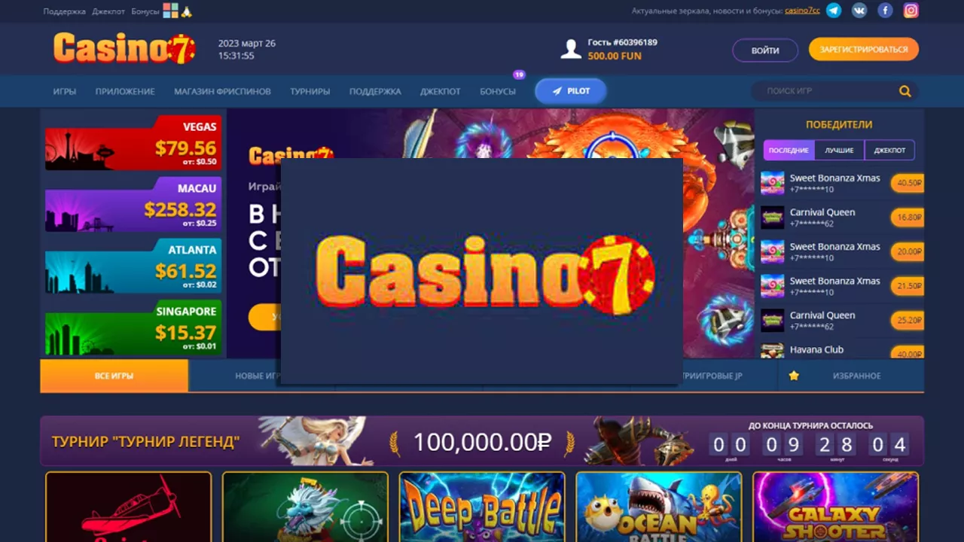Click the guest user avatar icon
Viewport: 964px width, 542px height.
(571, 49)
